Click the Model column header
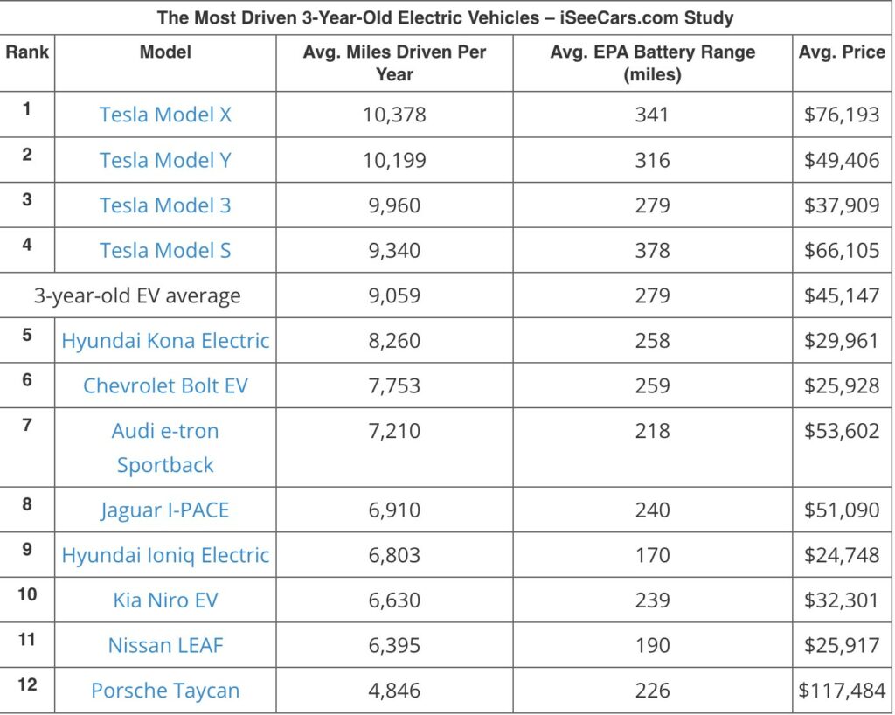This screenshot has height=715, width=895. pyautogui.click(x=165, y=52)
